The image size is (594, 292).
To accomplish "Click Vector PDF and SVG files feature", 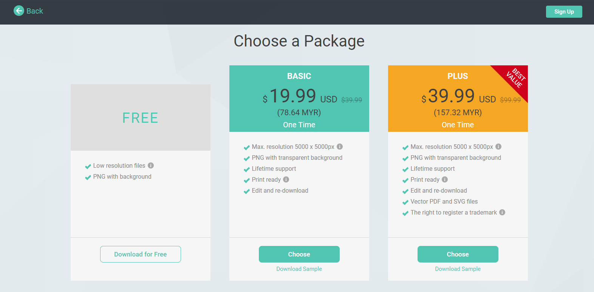I will coord(444,201).
